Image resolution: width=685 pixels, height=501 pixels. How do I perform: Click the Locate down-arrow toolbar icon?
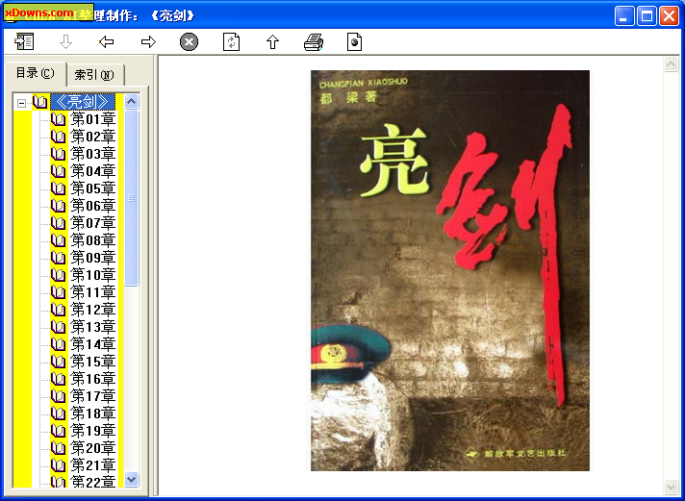[x=65, y=42]
